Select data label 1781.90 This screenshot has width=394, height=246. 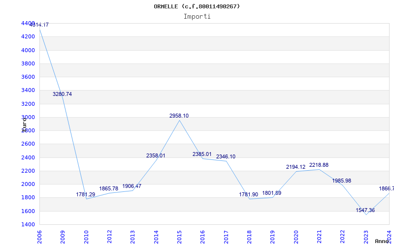coord(249,194)
